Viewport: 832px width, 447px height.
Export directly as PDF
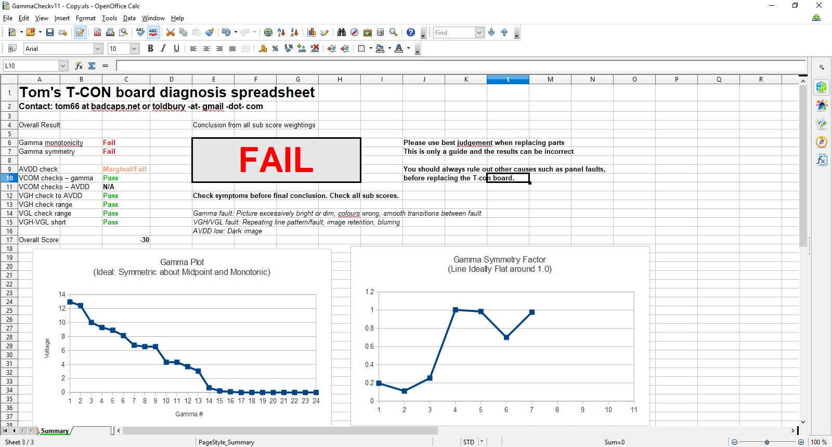click(97, 32)
